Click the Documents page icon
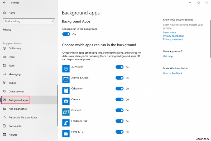 click(4, 126)
